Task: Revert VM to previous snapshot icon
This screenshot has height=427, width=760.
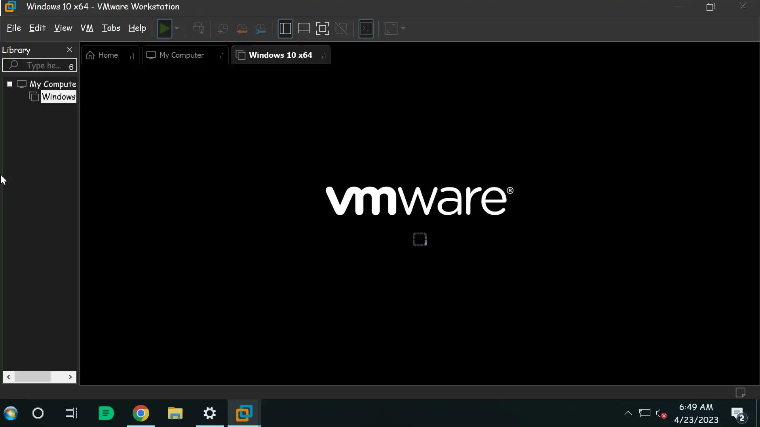Action: (x=241, y=28)
